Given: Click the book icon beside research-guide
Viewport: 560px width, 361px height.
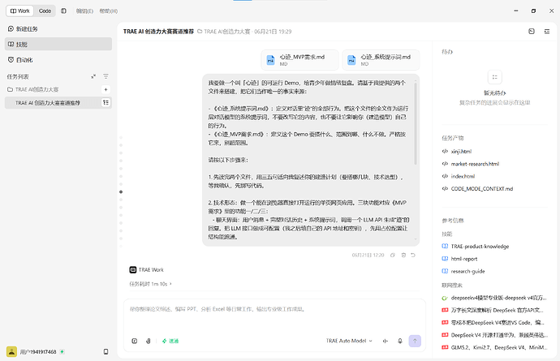Looking at the screenshot, I should [x=445, y=272].
